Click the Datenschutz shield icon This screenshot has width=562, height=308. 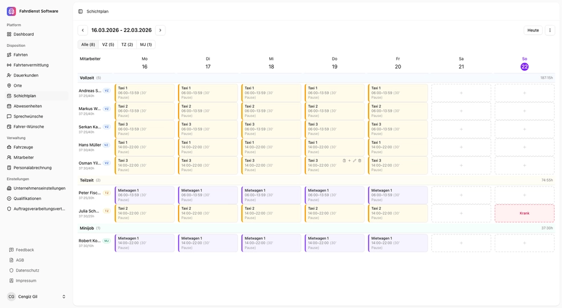coord(11,270)
